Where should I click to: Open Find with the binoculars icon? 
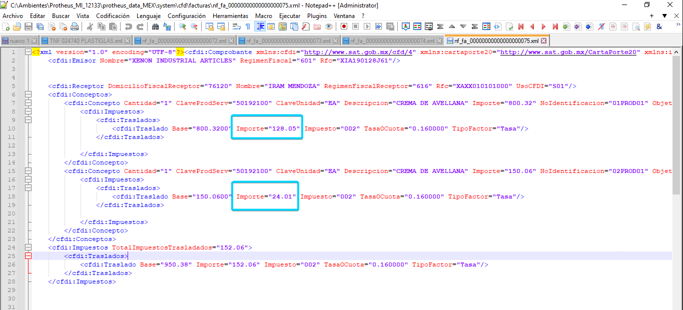[x=155, y=26]
